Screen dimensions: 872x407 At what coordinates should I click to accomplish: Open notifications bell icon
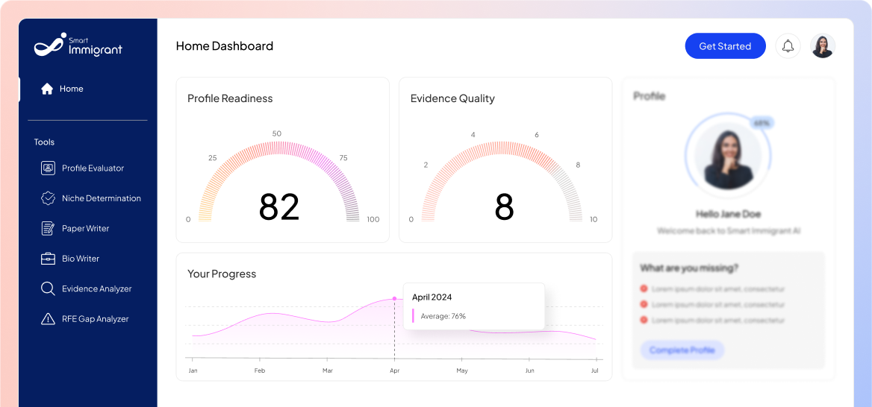click(x=788, y=46)
